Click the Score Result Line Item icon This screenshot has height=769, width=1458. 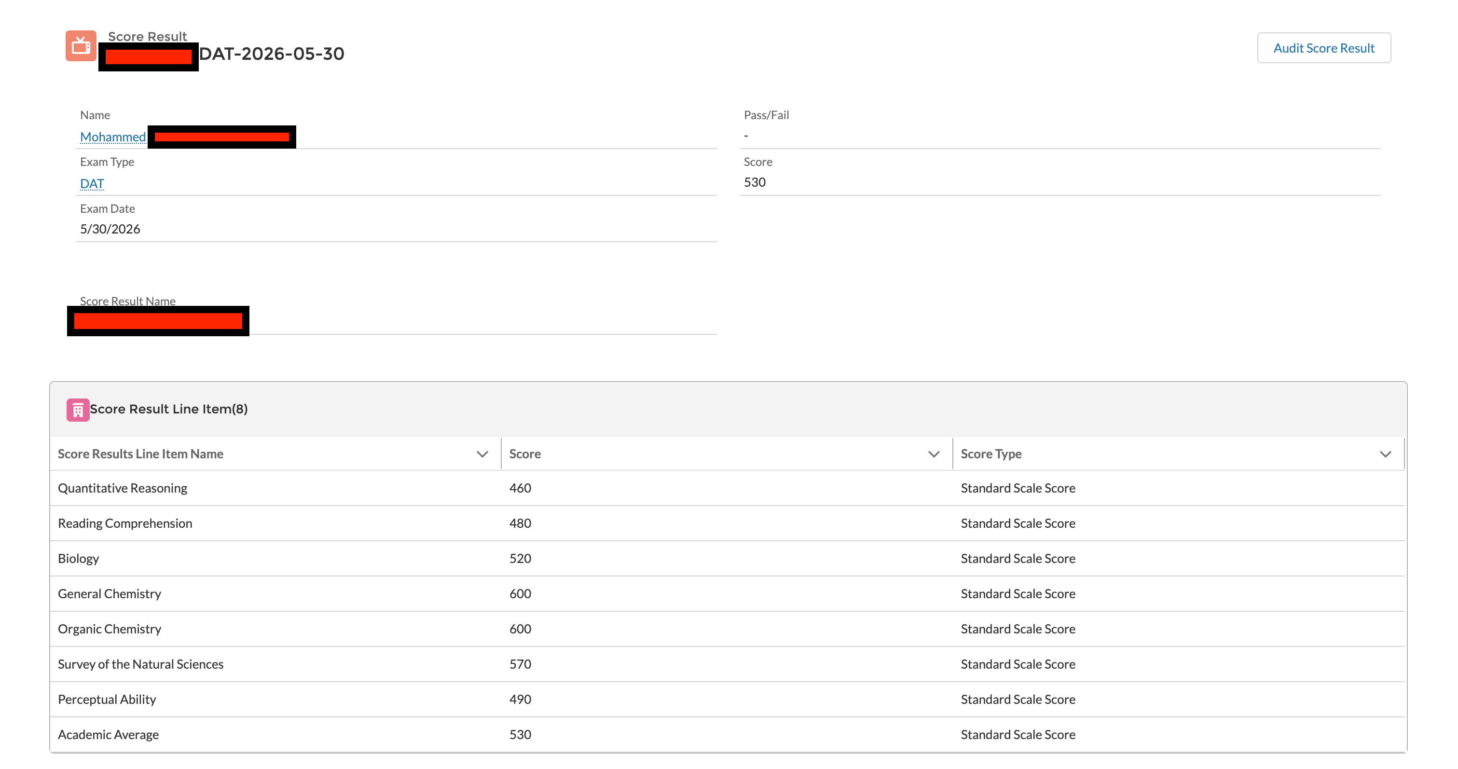tap(78, 410)
